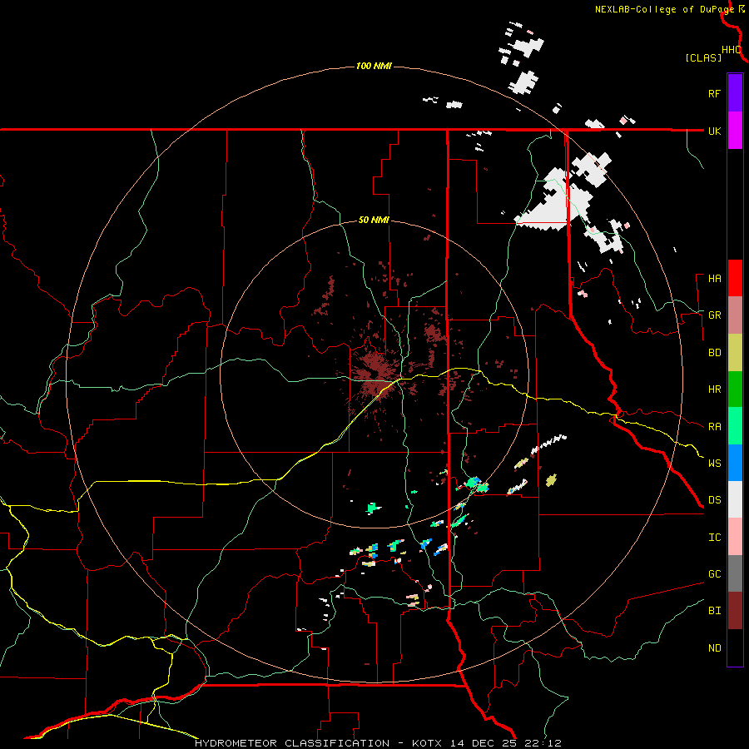Click the WS blue legend block
749x749 pixels.
735,463
